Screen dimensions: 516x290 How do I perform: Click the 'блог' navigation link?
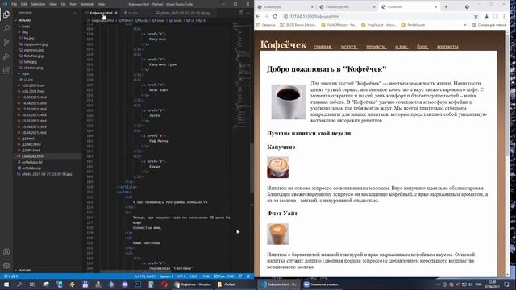pyautogui.click(x=422, y=47)
